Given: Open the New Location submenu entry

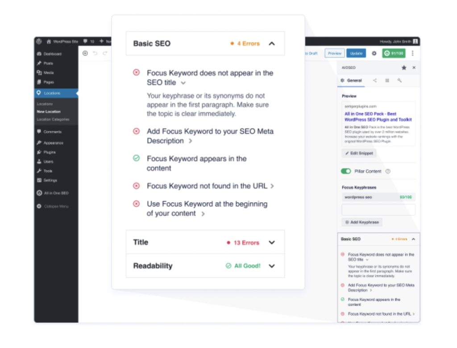Looking at the screenshot, I should pos(49,112).
